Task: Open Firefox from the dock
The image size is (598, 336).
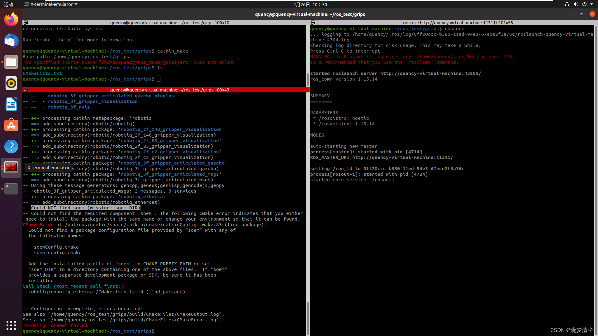Action: 11,20
